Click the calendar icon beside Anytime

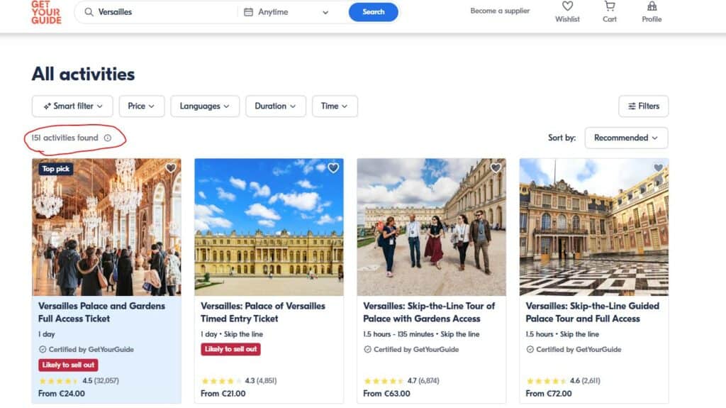tap(248, 12)
